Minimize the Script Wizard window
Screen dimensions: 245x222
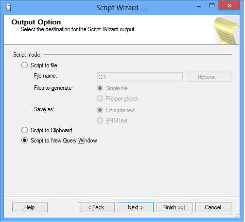[x=199, y=6]
